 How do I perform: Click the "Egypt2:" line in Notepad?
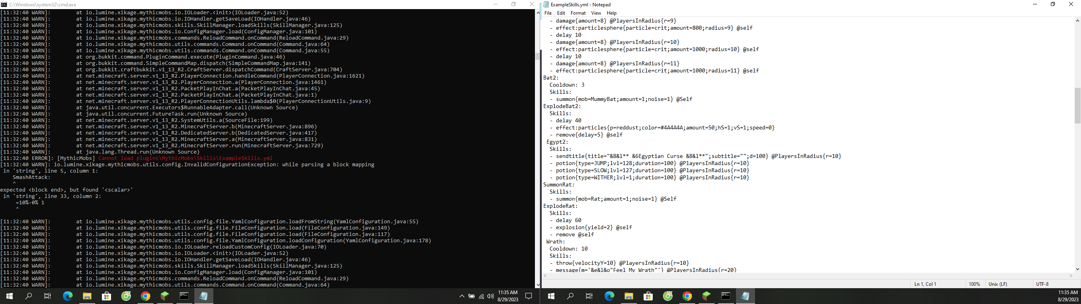click(x=557, y=142)
